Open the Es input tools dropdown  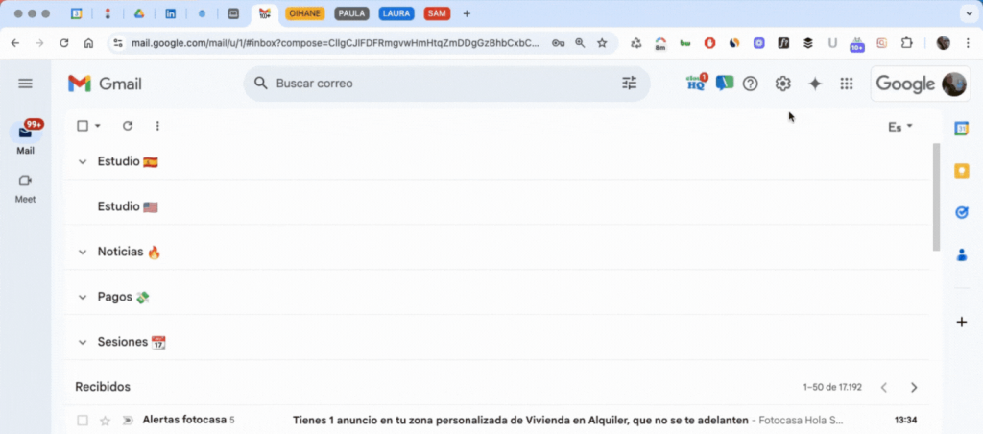[900, 128]
